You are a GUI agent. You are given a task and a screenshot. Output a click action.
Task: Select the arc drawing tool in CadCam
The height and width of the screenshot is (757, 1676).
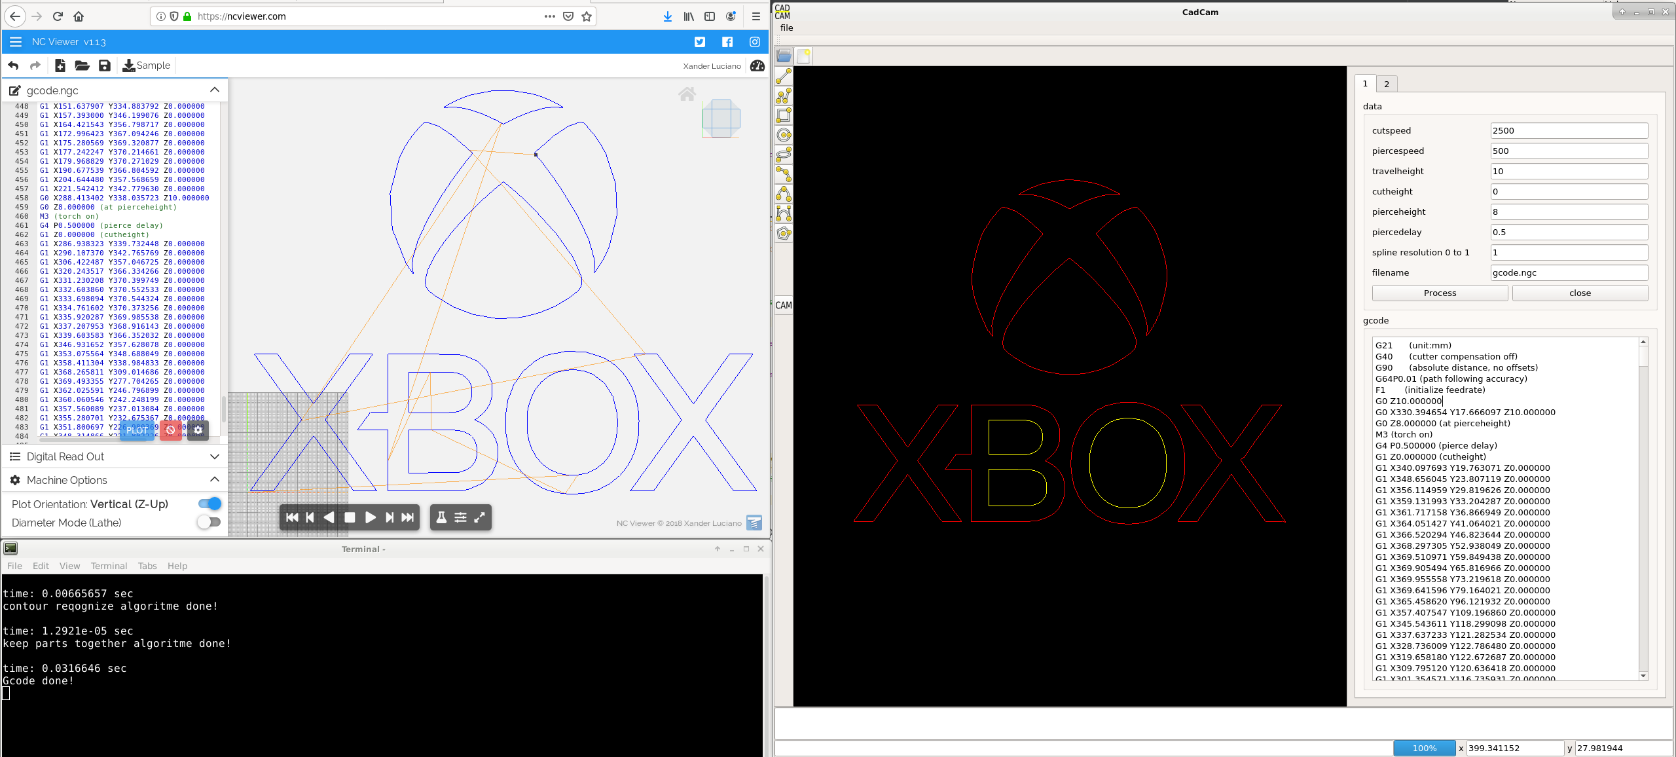[784, 194]
